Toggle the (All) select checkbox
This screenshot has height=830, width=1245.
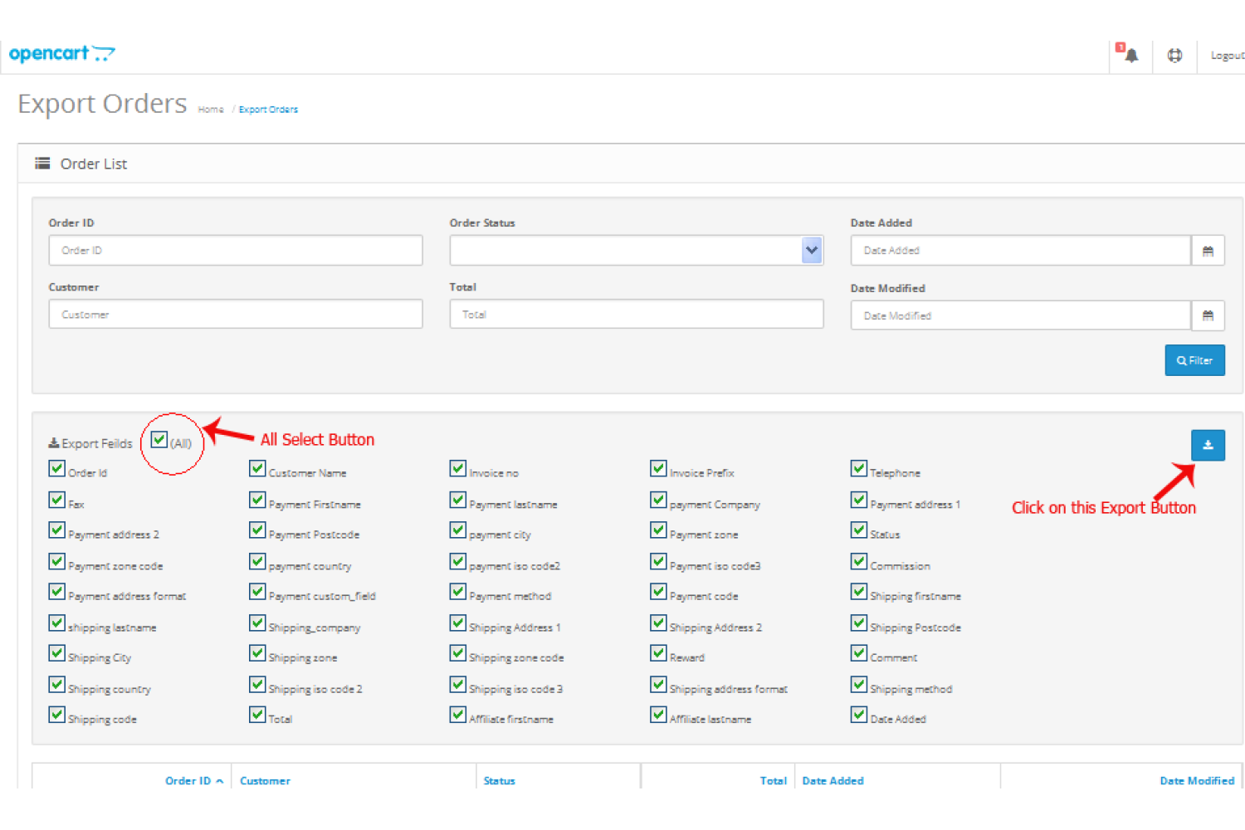(159, 440)
